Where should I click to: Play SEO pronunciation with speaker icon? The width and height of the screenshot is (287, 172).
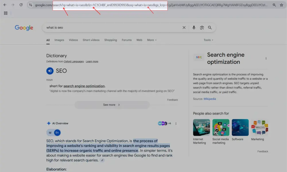[x=50, y=71]
